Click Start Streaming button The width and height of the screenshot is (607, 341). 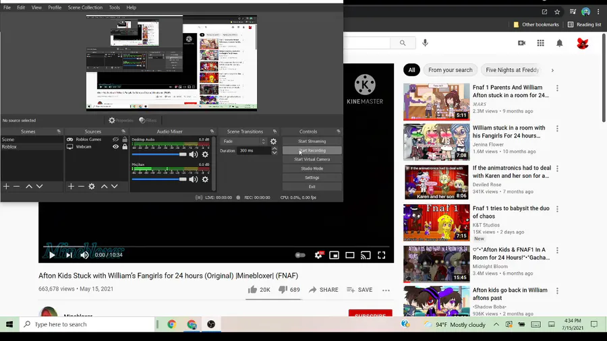(312, 142)
